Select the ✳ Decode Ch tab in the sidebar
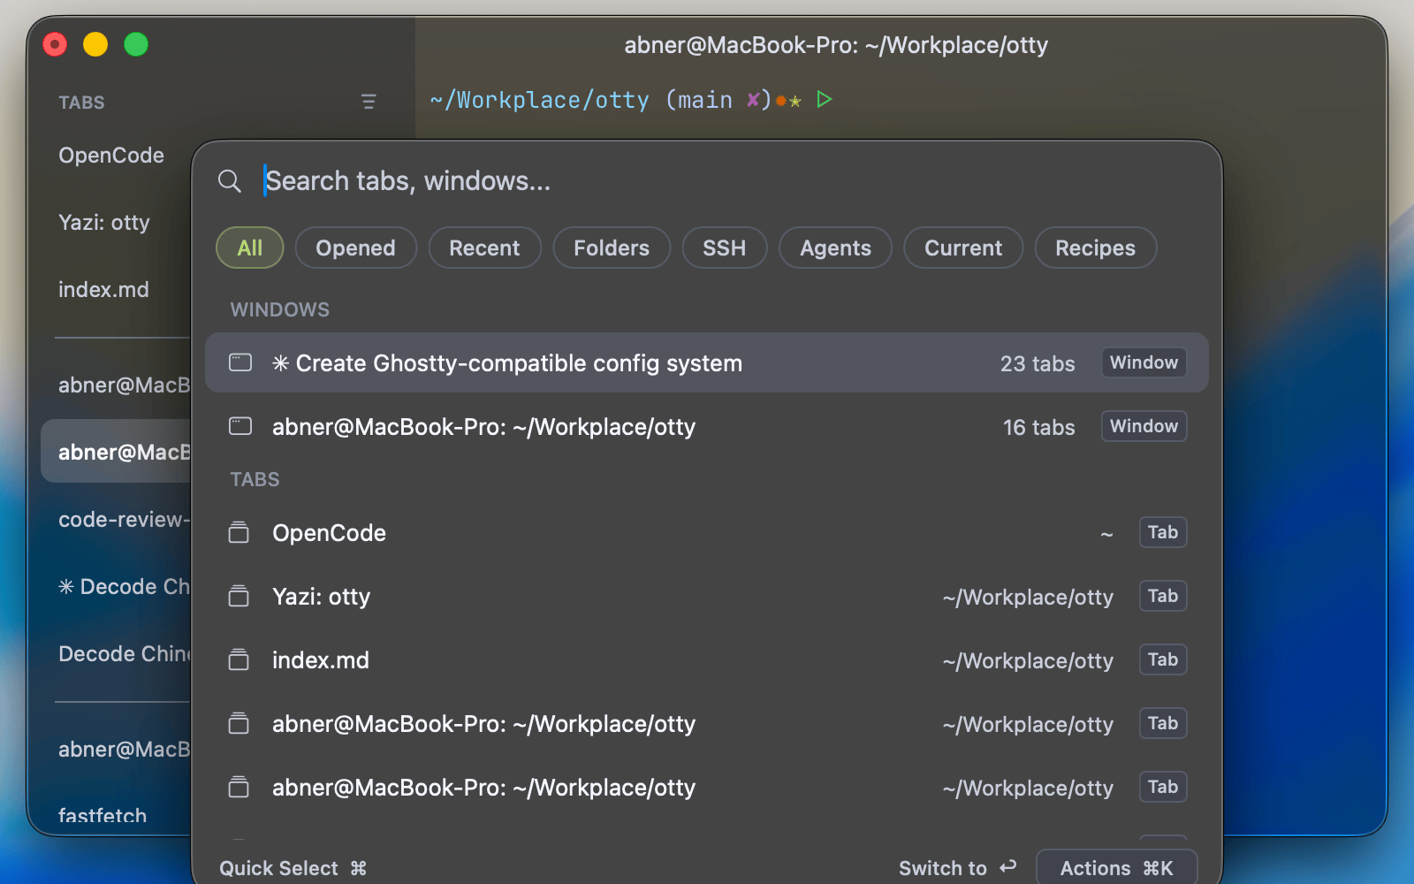 pyautogui.click(x=124, y=587)
